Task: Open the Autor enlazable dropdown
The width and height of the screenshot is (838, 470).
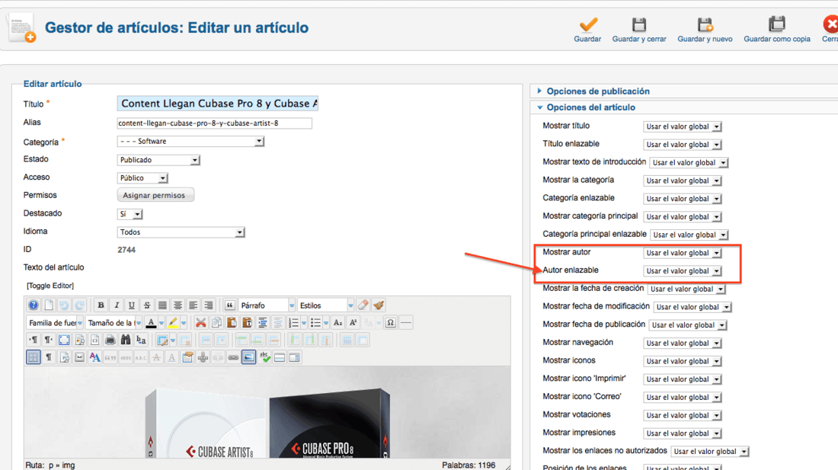Action: pos(683,271)
